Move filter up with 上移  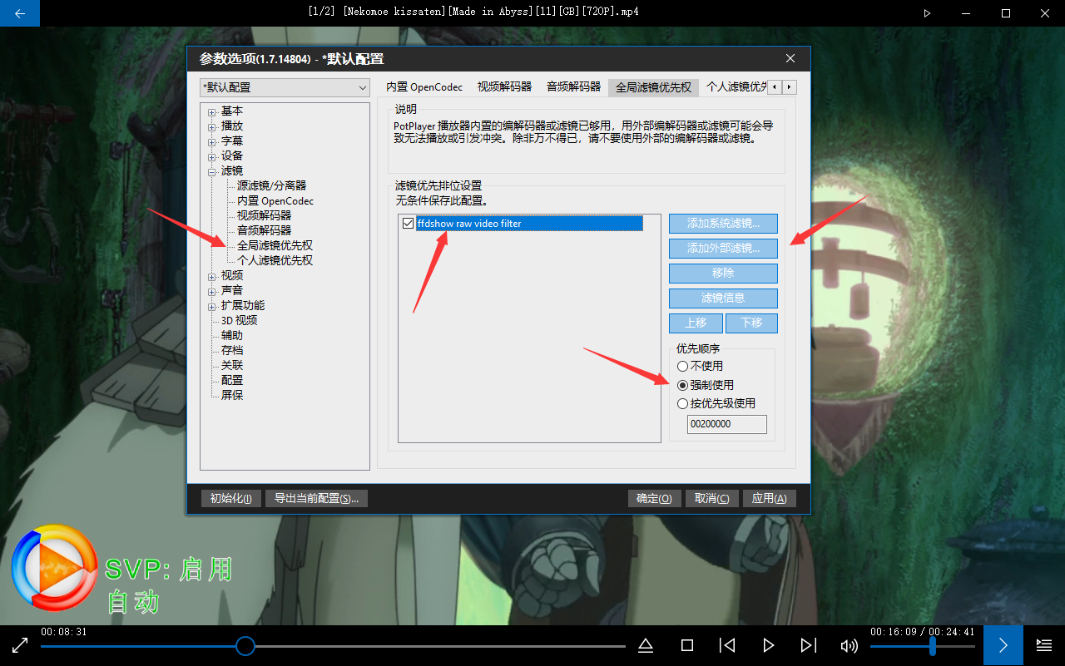(x=696, y=323)
